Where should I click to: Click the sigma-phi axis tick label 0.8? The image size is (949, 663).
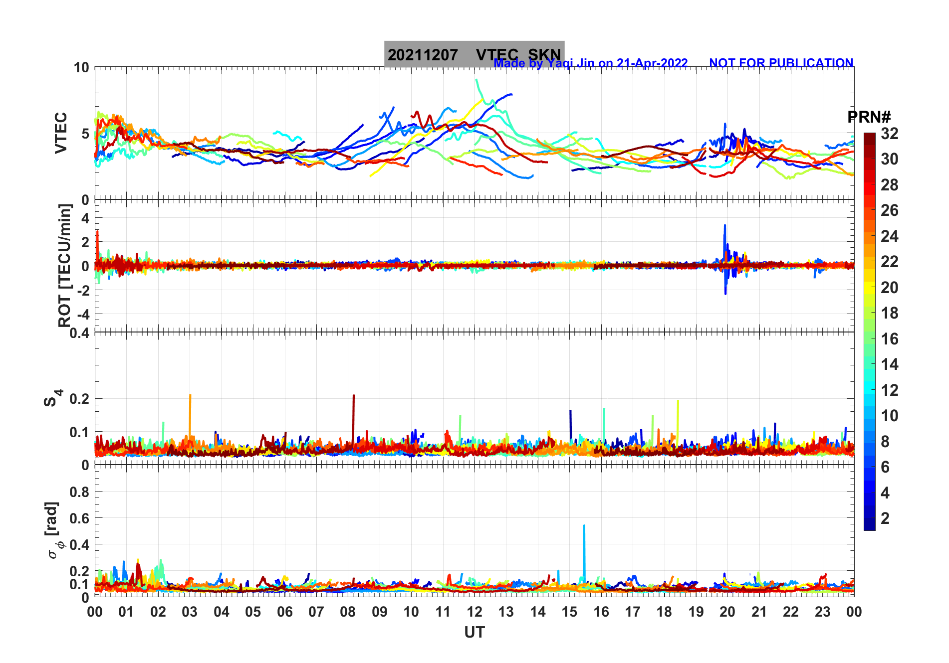pos(80,492)
